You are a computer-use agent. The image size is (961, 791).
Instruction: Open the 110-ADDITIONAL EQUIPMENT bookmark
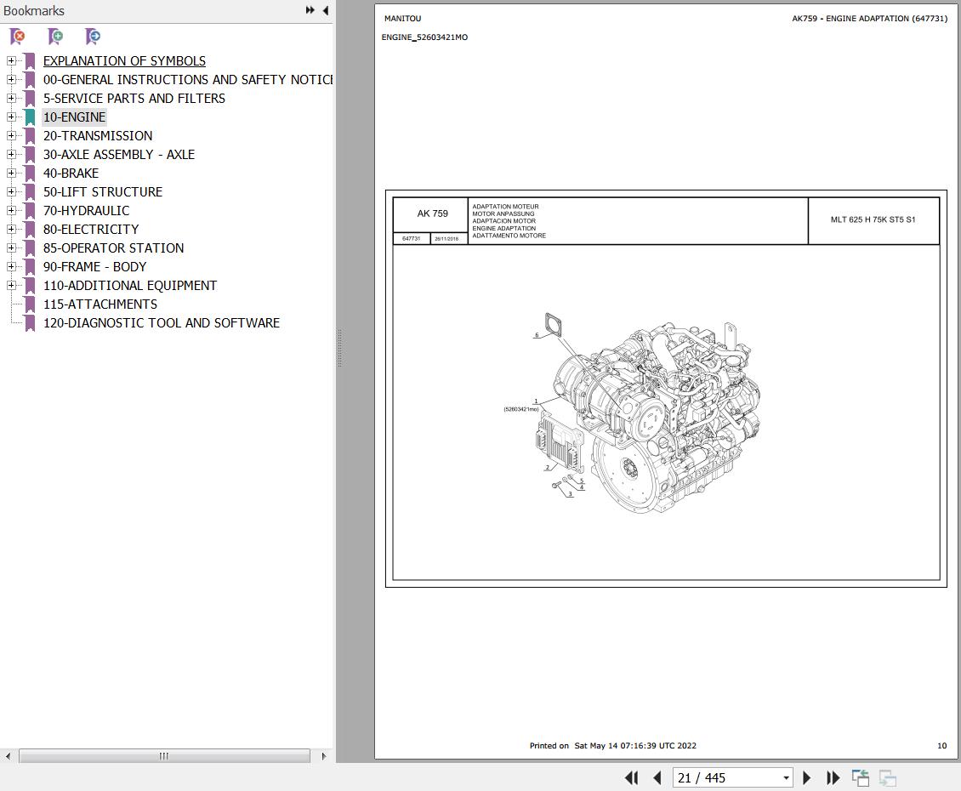[130, 285]
